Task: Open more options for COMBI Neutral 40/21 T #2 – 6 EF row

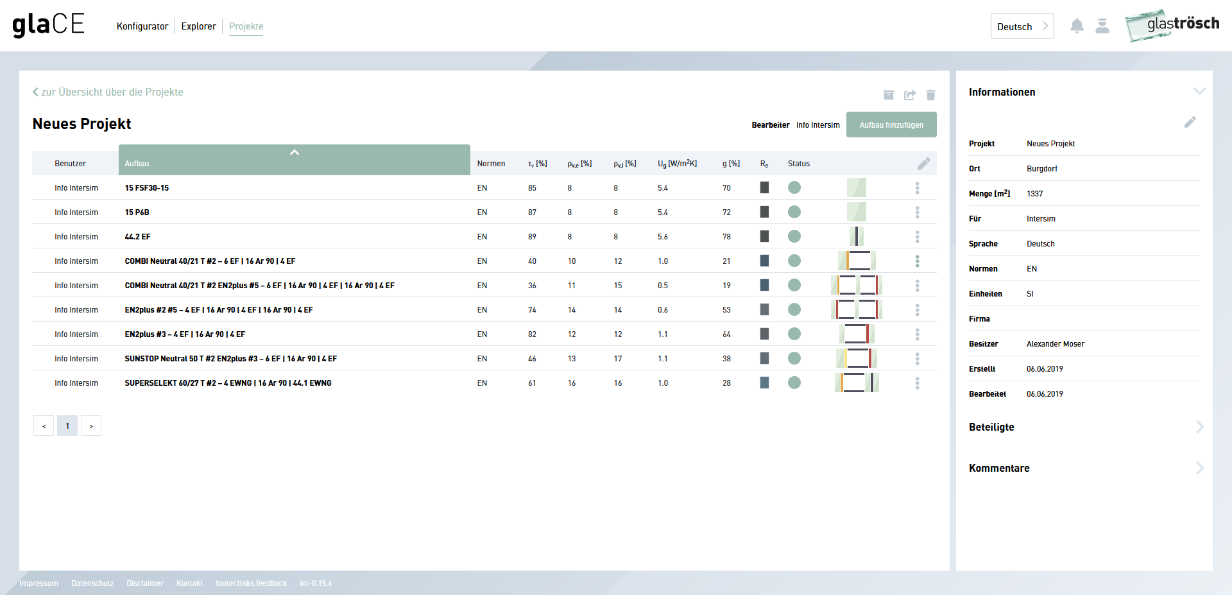Action: pos(918,261)
